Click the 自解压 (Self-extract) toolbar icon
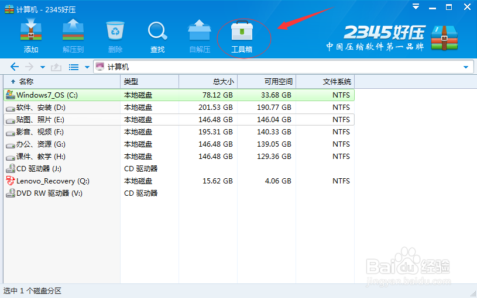The width and height of the screenshot is (477, 298). click(x=200, y=30)
